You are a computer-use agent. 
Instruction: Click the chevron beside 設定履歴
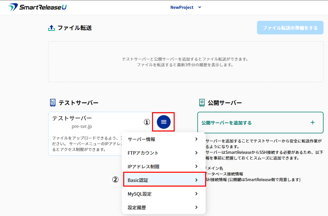196,208
